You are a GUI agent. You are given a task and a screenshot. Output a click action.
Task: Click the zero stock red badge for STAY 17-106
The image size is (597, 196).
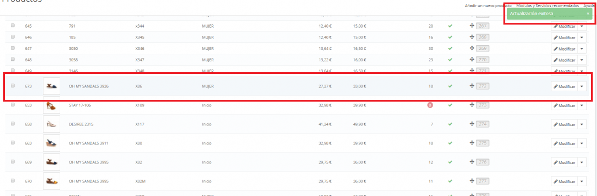pyautogui.click(x=430, y=105)
